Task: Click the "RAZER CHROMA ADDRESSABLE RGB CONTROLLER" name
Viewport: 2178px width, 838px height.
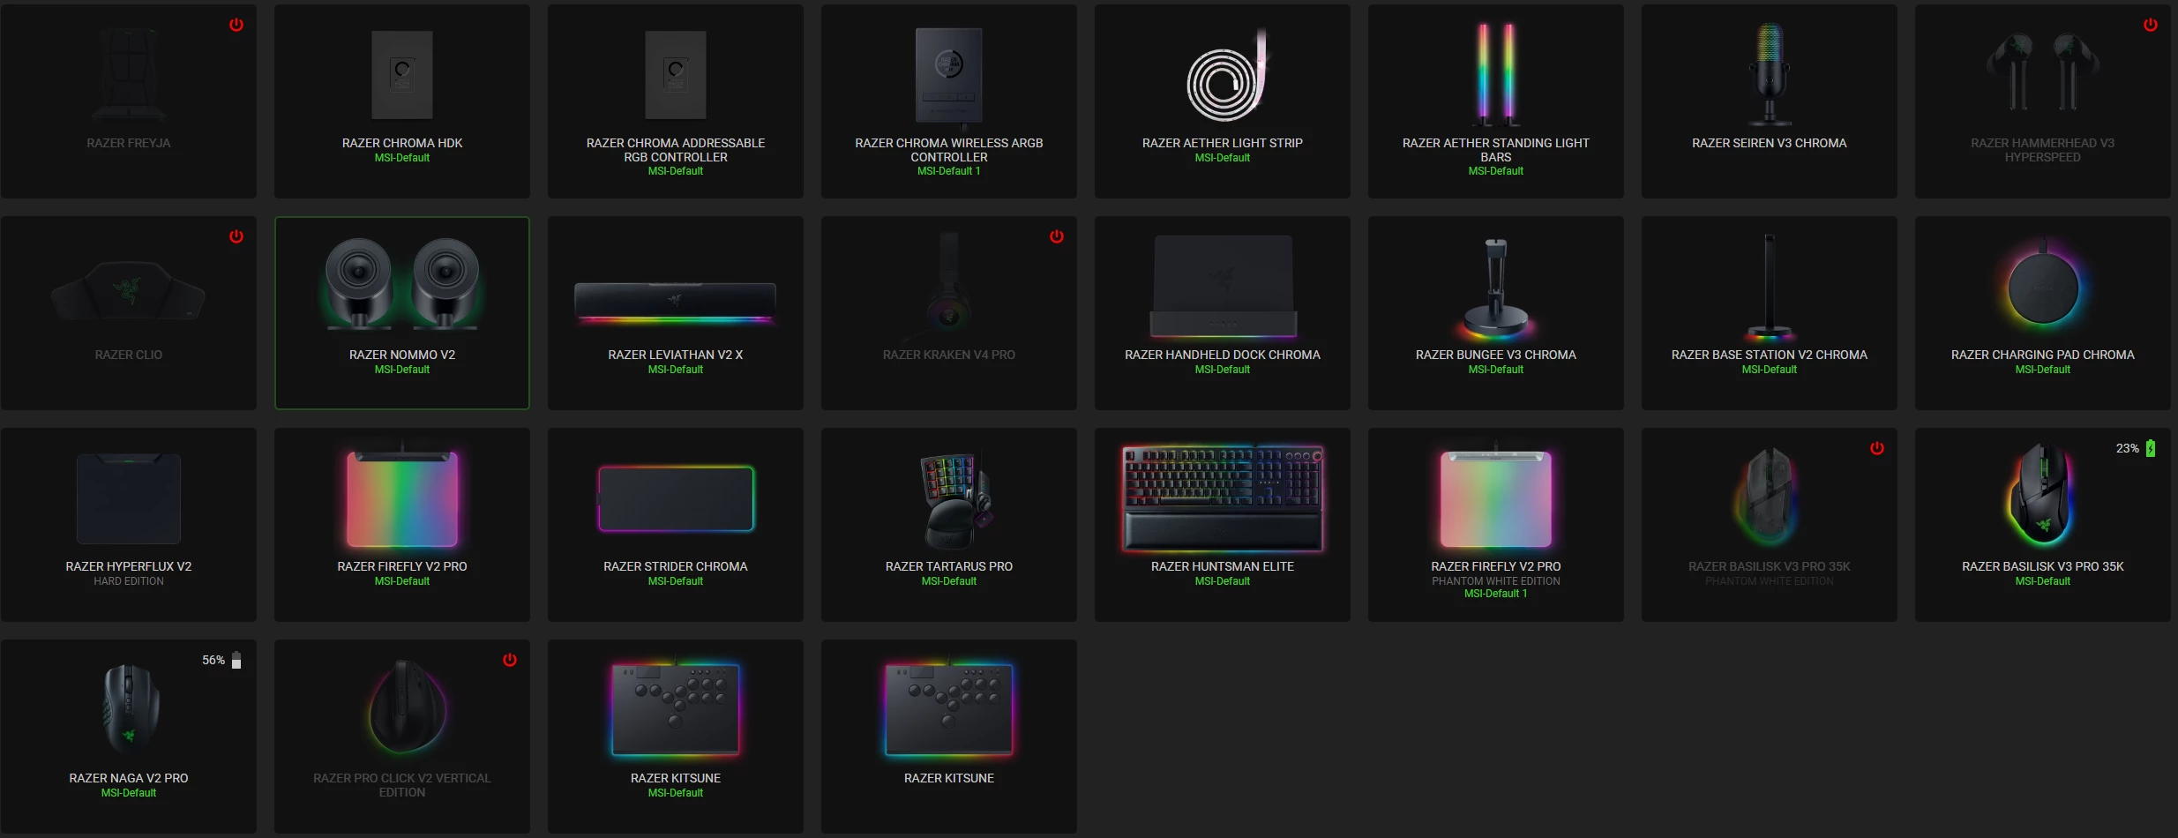Action: [x=676, y=150]
